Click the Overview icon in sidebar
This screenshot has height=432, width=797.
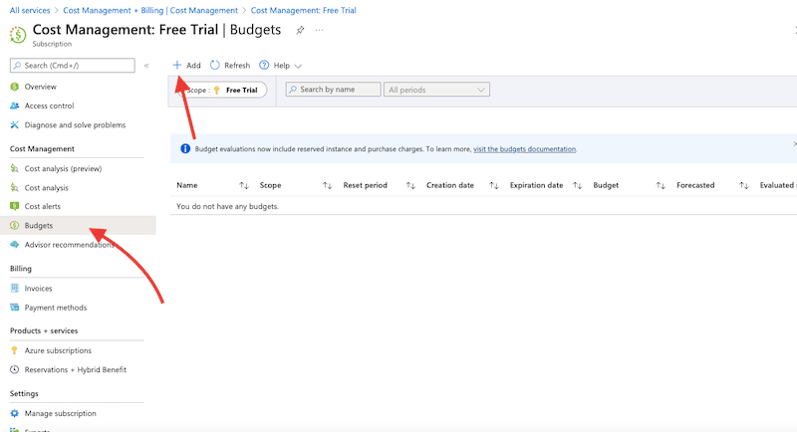click(x=15, y=87)
